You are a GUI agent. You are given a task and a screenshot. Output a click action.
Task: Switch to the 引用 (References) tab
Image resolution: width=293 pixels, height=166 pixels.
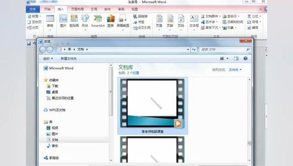tap(94, 9)
